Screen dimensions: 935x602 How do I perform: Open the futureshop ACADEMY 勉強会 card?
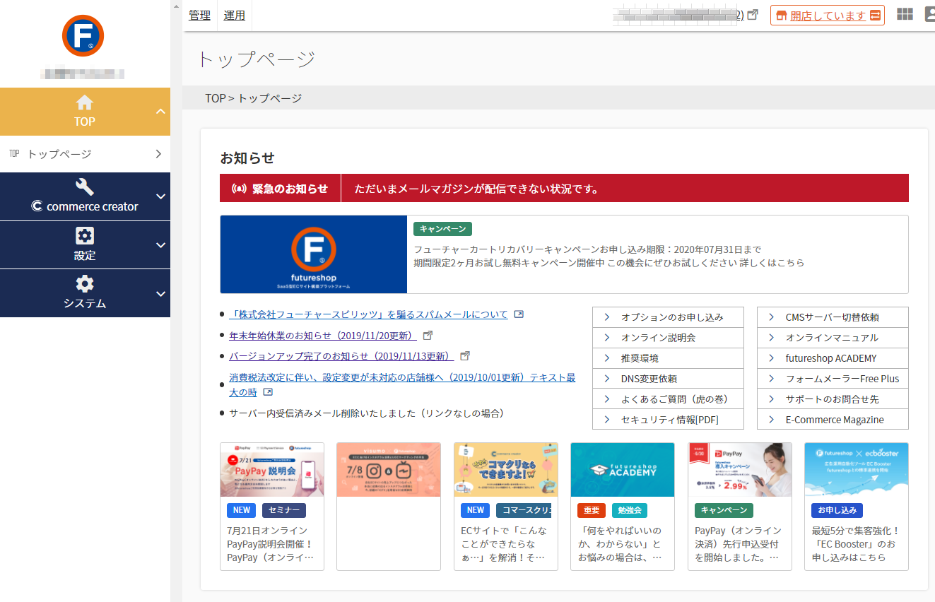click(623, 506)
